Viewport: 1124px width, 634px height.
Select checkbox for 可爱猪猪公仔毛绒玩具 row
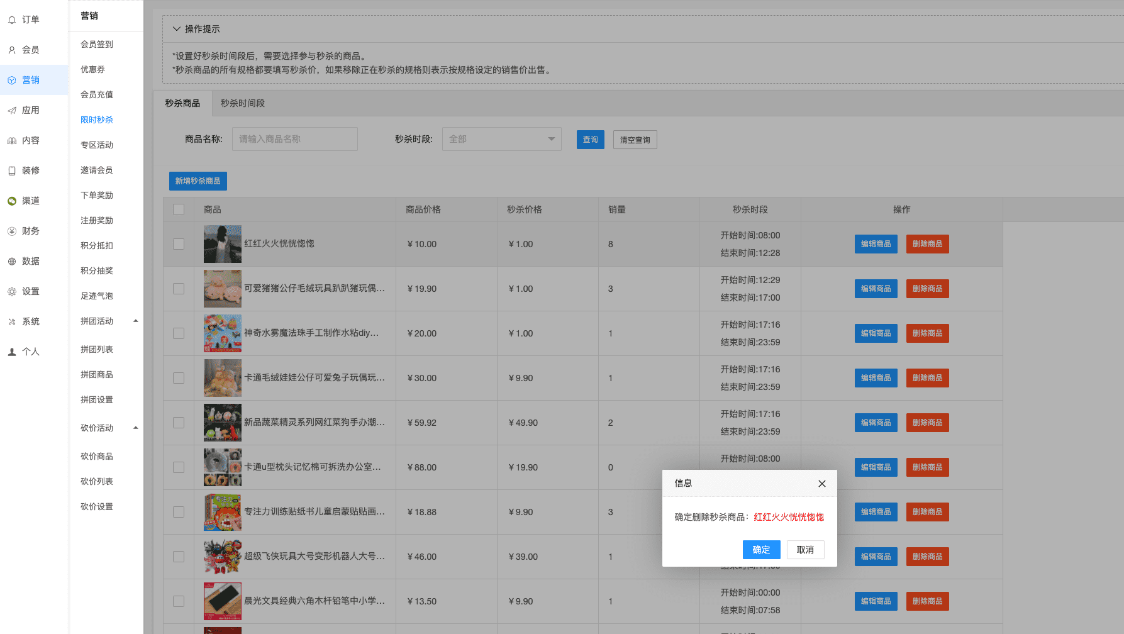click(x=179, y=289)
